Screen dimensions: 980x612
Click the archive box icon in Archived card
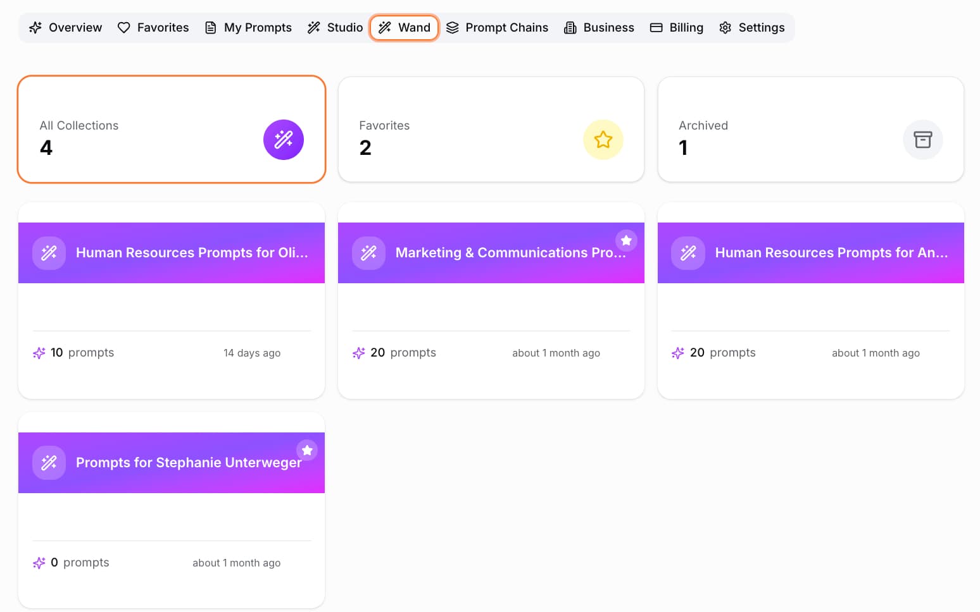[922, 140]
